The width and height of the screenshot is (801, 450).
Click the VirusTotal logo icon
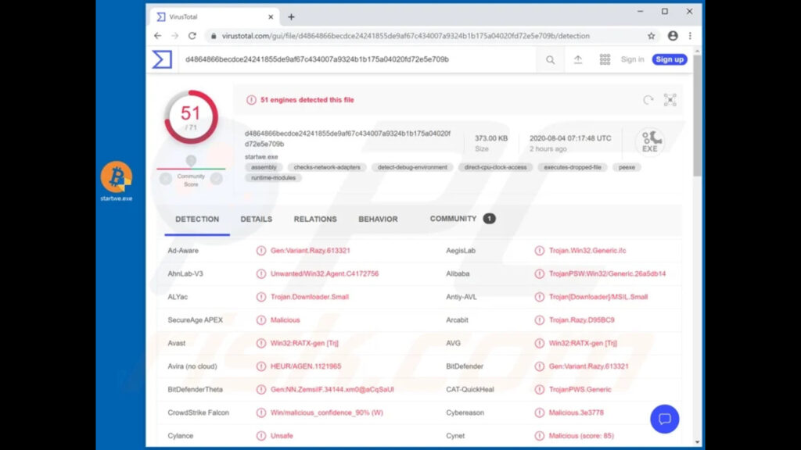tap(162, 59)
